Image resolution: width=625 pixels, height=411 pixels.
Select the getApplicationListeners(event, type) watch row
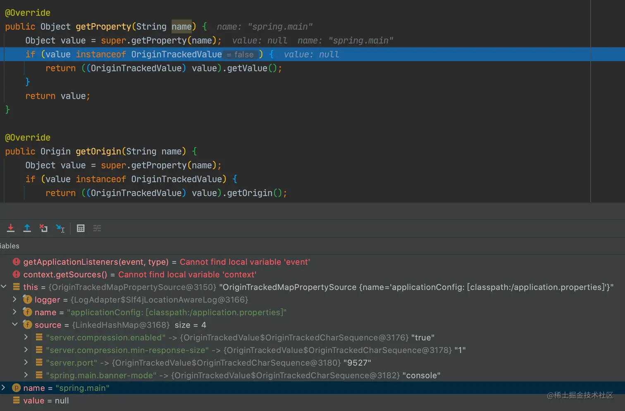point(312,262)
